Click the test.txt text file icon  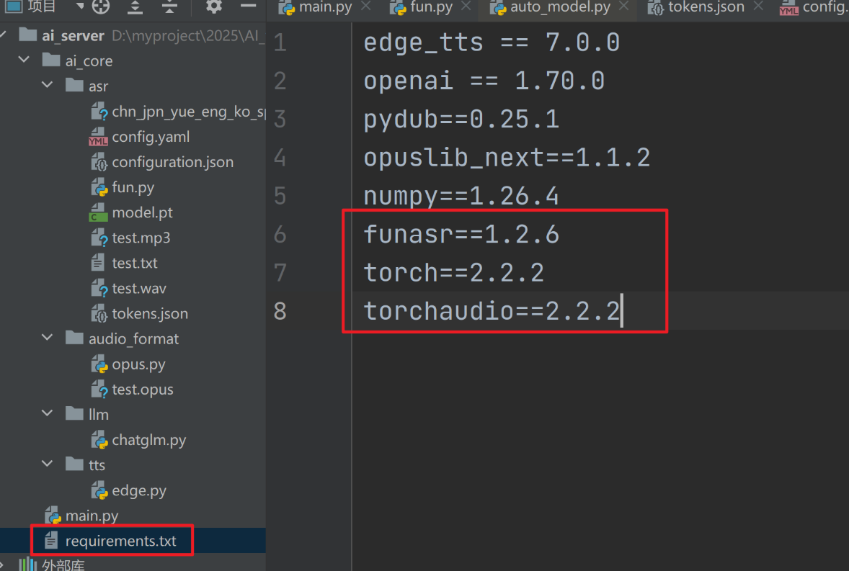97,263
